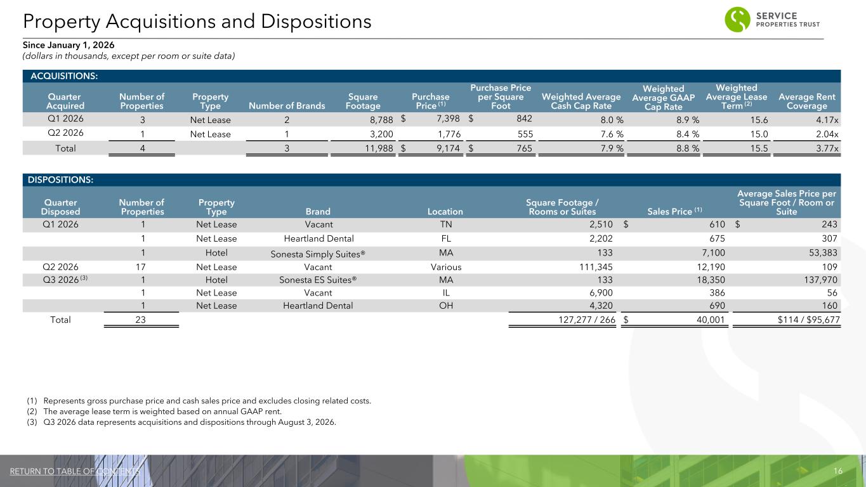This screenshot has height=487, width=866.
Task: Click the page number 16
Action: pos(838,471)
